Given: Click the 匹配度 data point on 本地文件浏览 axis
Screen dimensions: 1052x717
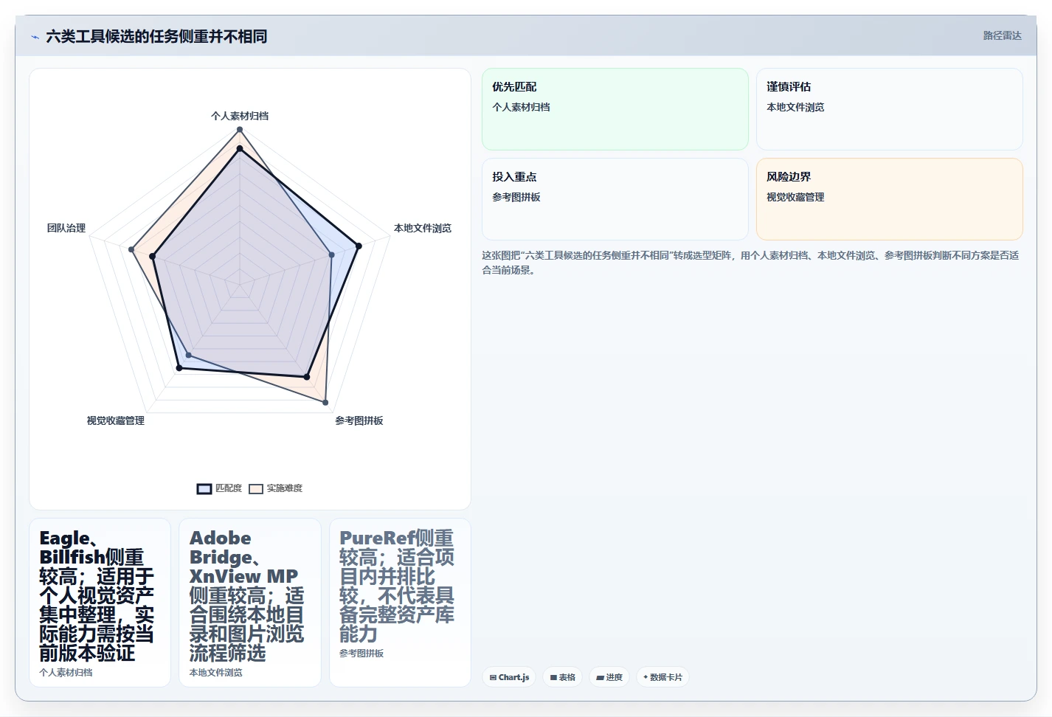Looking at the screenshot, I should point(359,246).
